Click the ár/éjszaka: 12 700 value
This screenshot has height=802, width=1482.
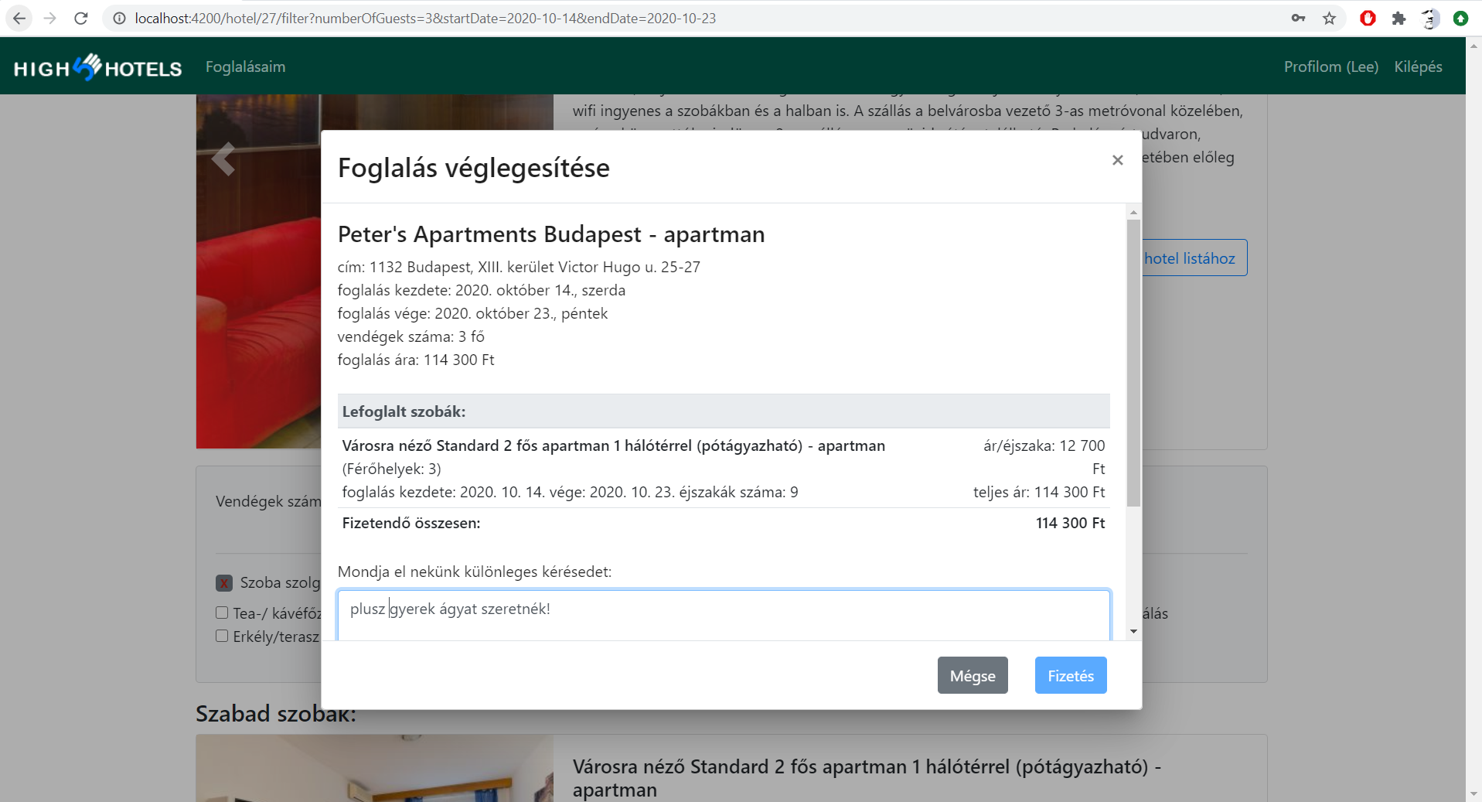tap(1044, 456)
